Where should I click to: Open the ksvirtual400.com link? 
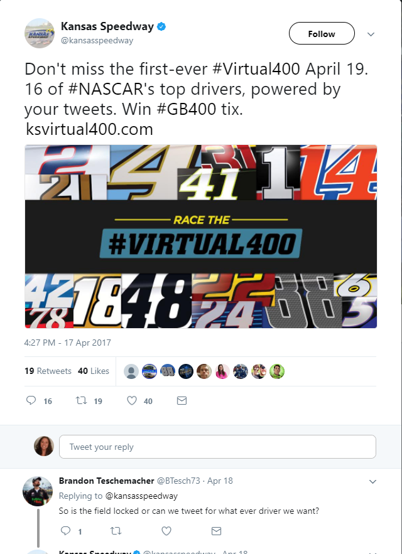point(89,129)
